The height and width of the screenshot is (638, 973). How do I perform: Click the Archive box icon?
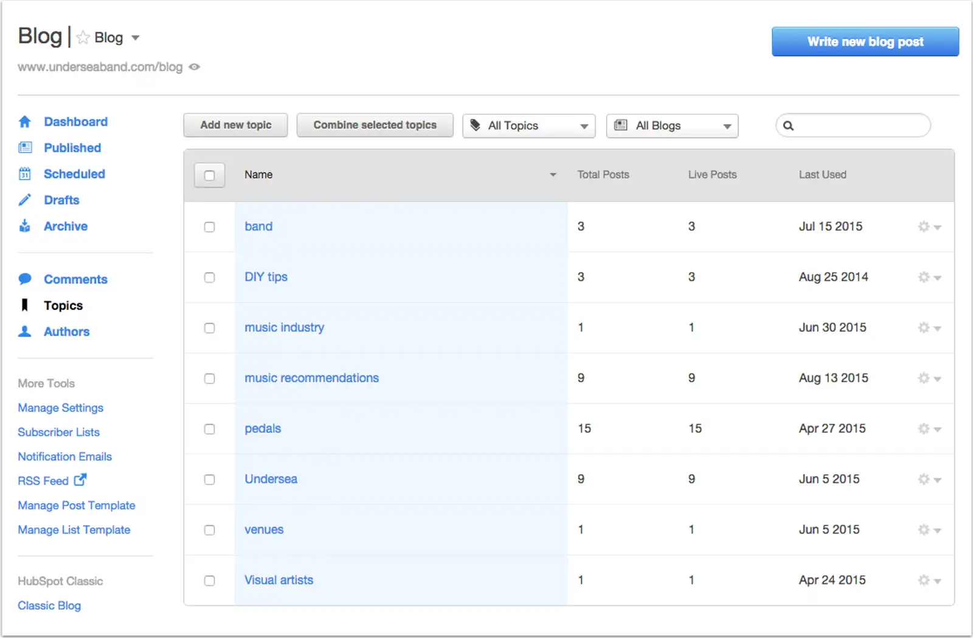(25, 226)
